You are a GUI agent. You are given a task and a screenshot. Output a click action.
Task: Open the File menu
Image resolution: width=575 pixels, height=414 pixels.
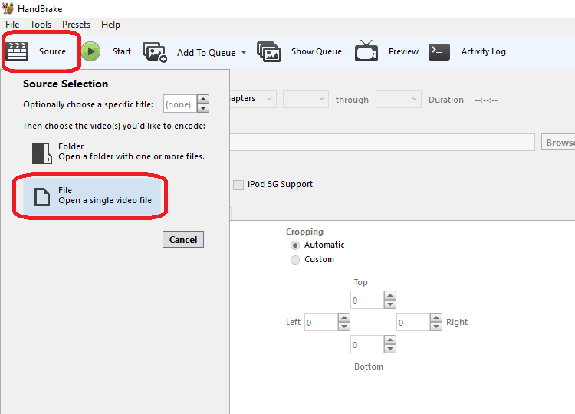pos(12,25)
